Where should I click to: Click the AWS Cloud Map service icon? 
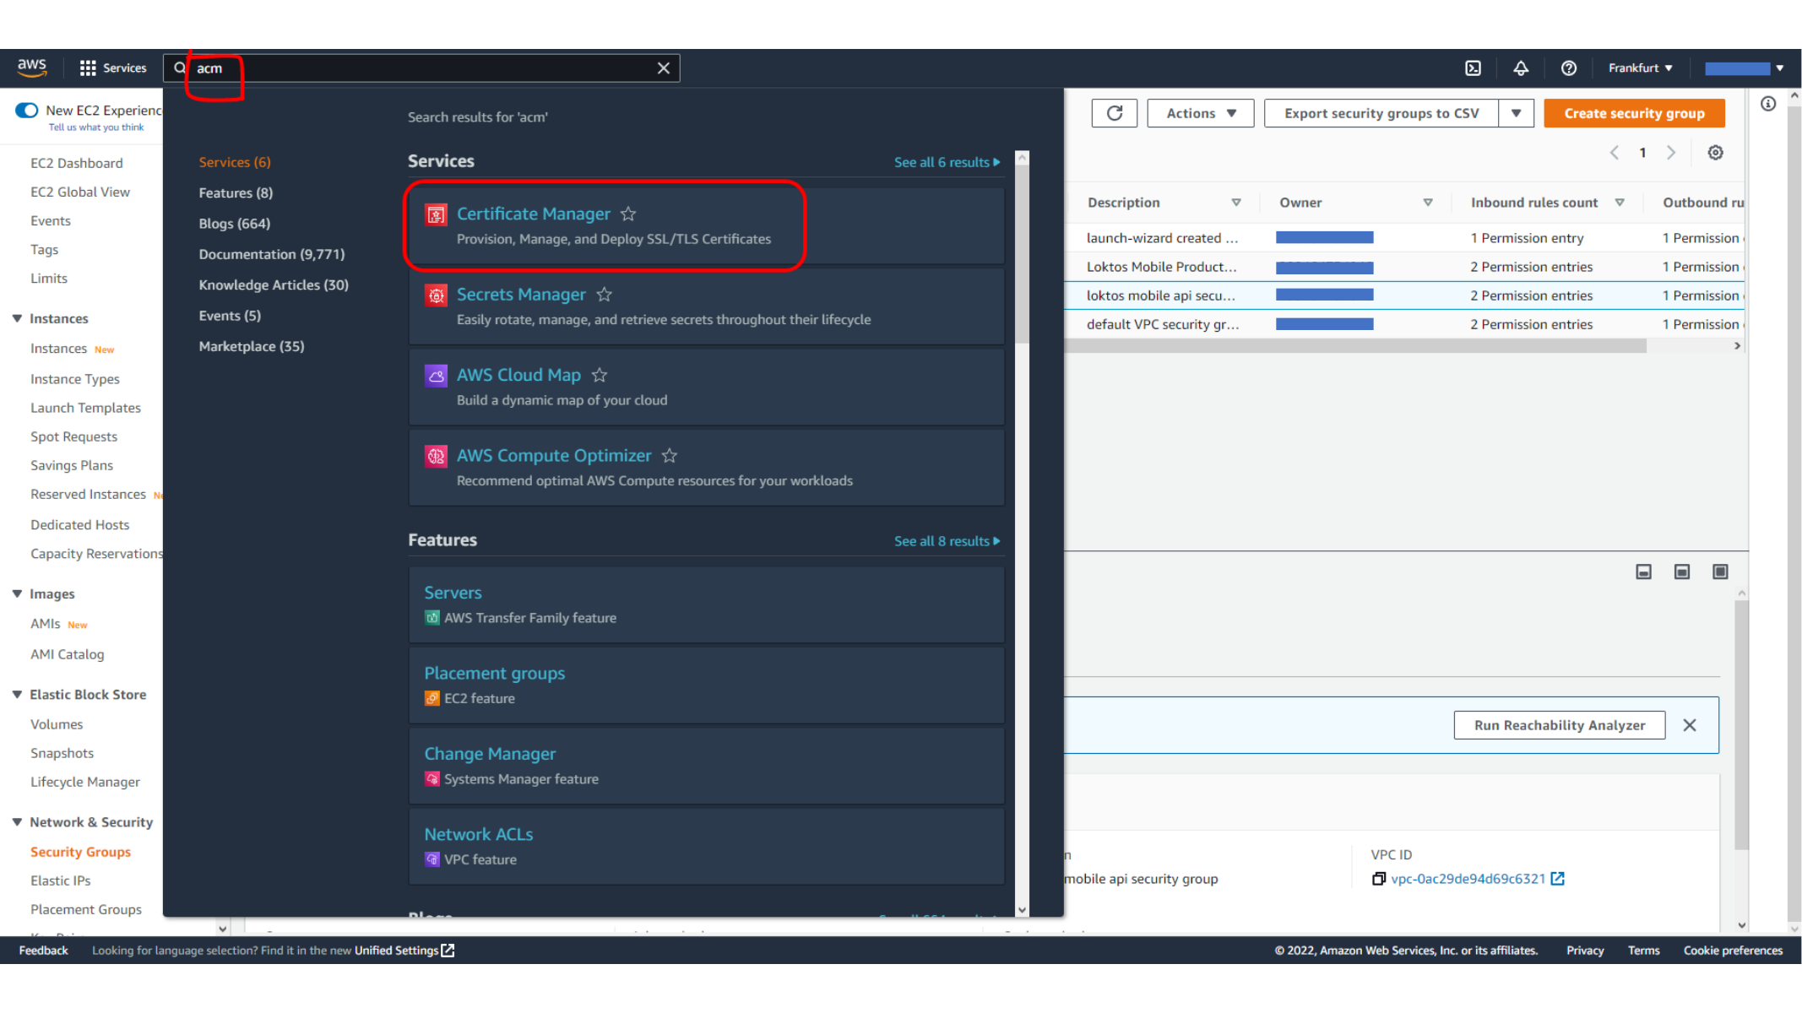436,376
